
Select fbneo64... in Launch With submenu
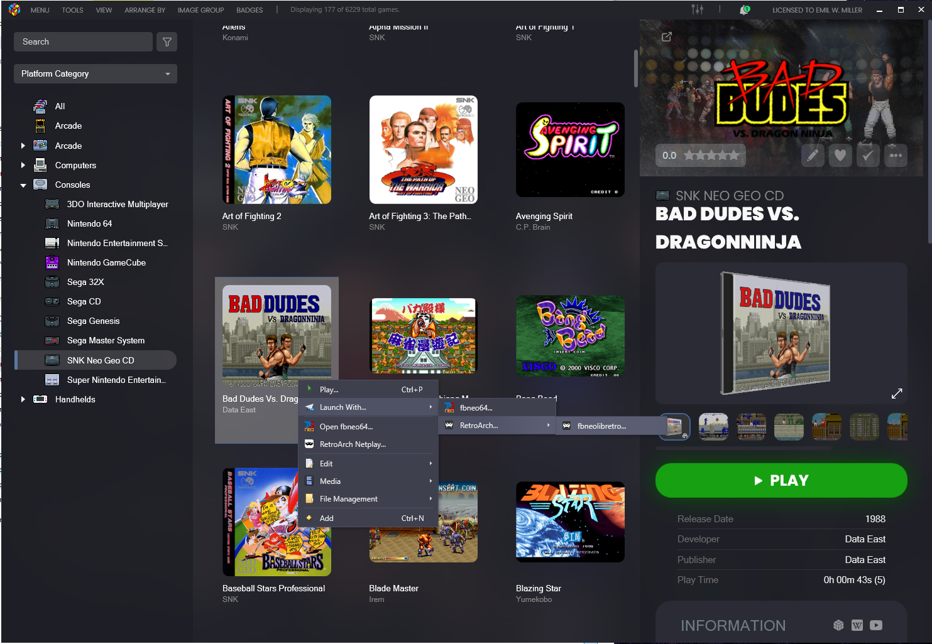[498, 407]
